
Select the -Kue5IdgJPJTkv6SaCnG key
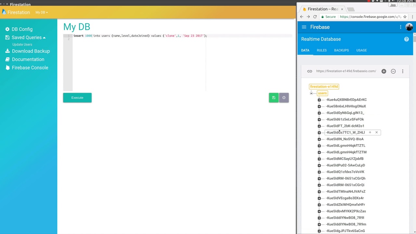345,231
